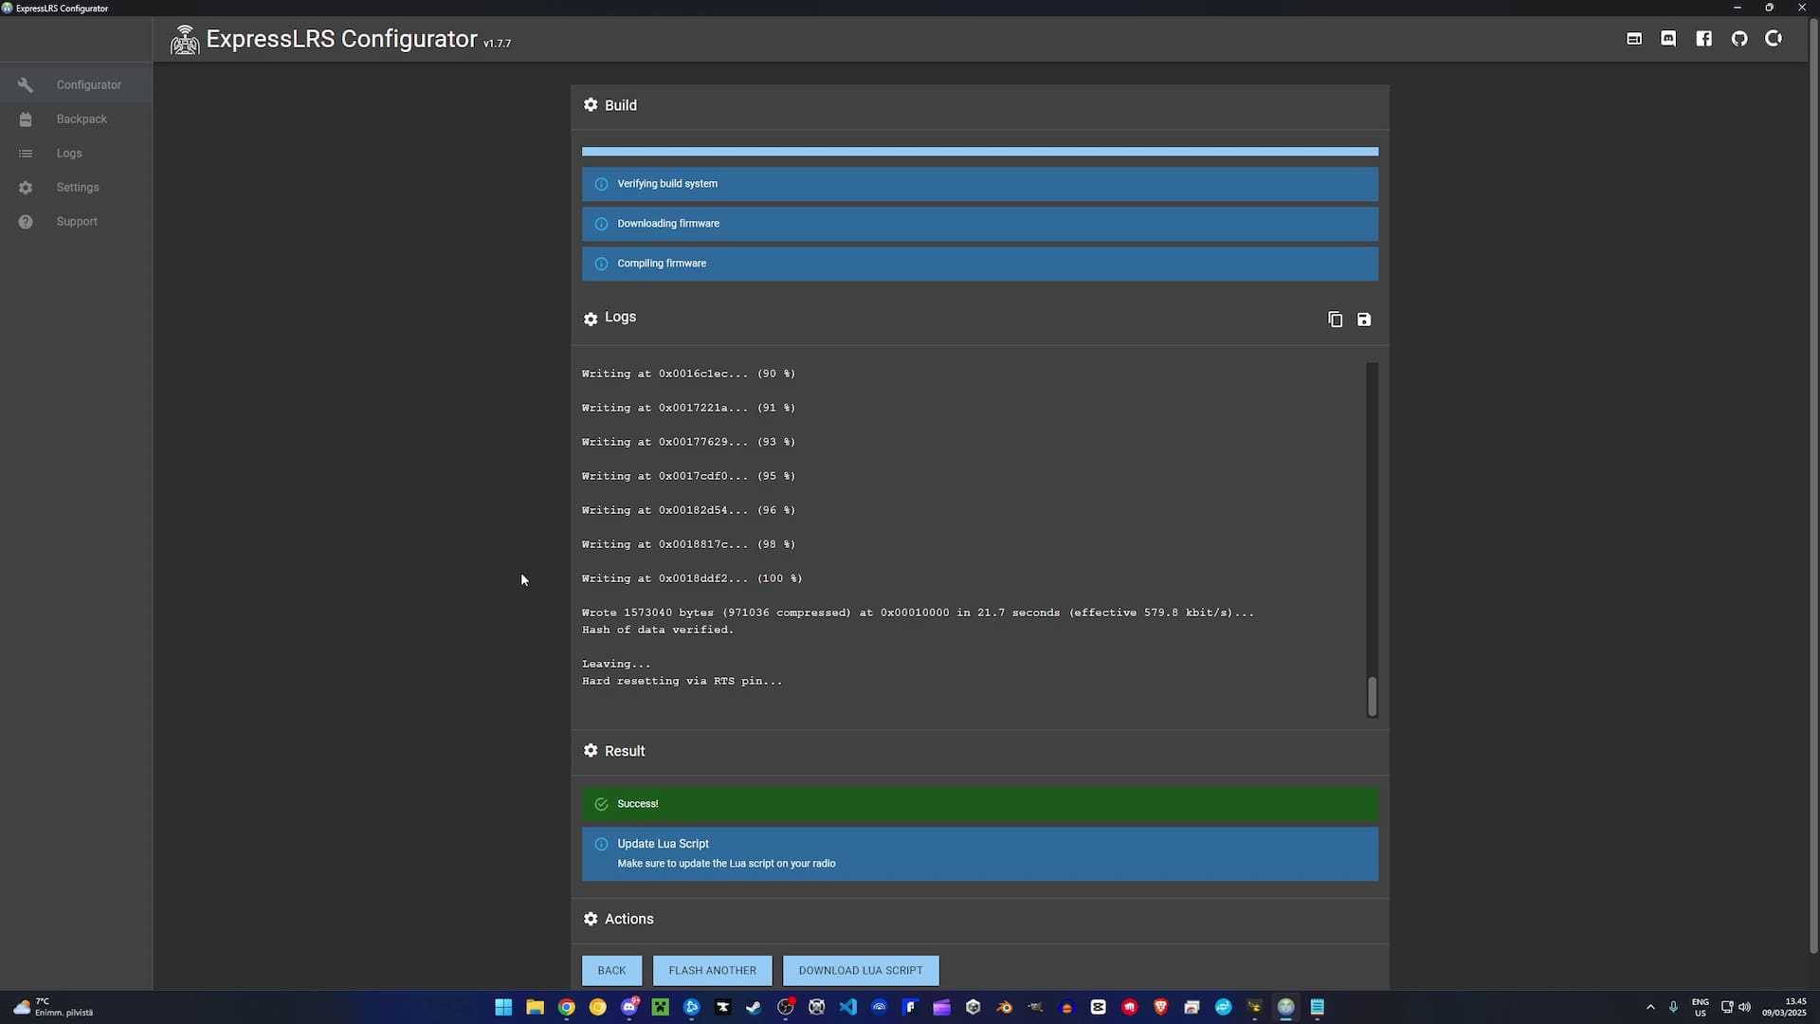The image size is (1820, 1024).
Task: Open Settings from the sidebar
Action: (76, 187)
